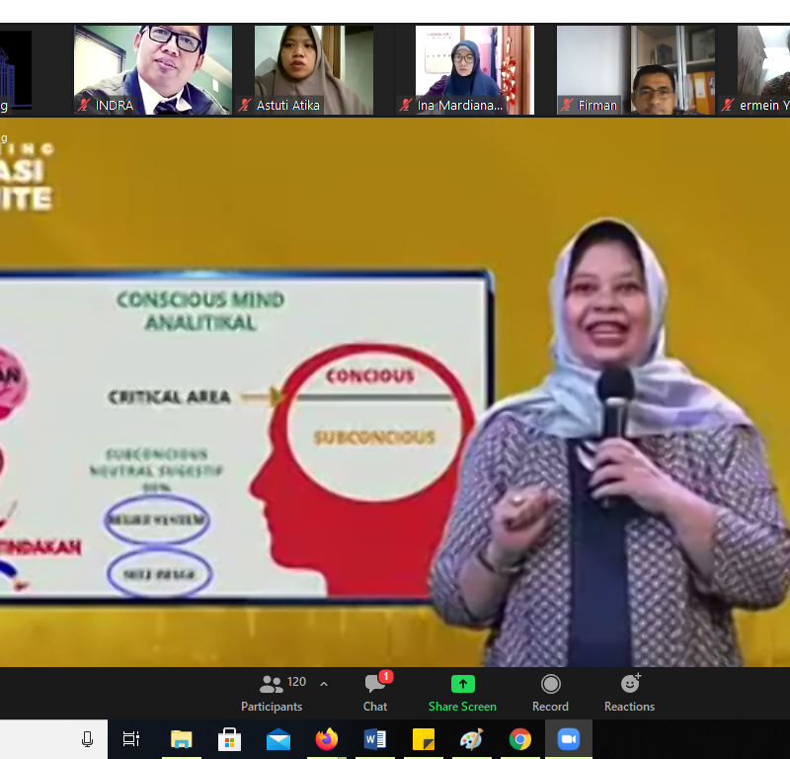Open the Mail app in taskbar

[278, 739]
